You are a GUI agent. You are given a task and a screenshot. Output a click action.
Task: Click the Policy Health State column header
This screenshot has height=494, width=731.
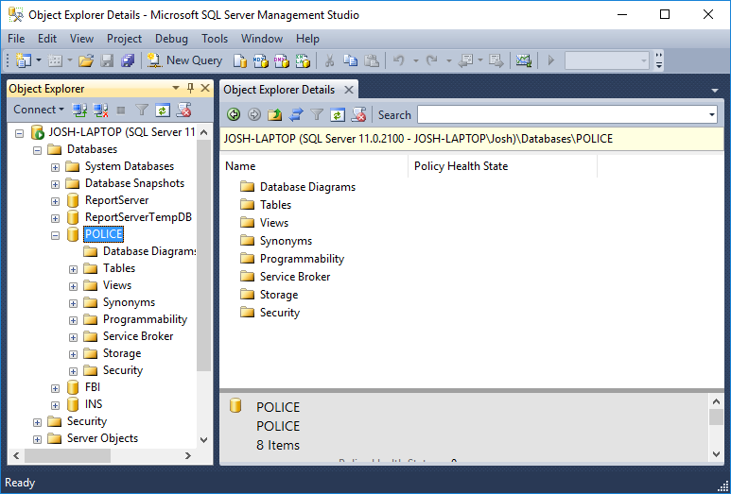[x=502, y=166]
